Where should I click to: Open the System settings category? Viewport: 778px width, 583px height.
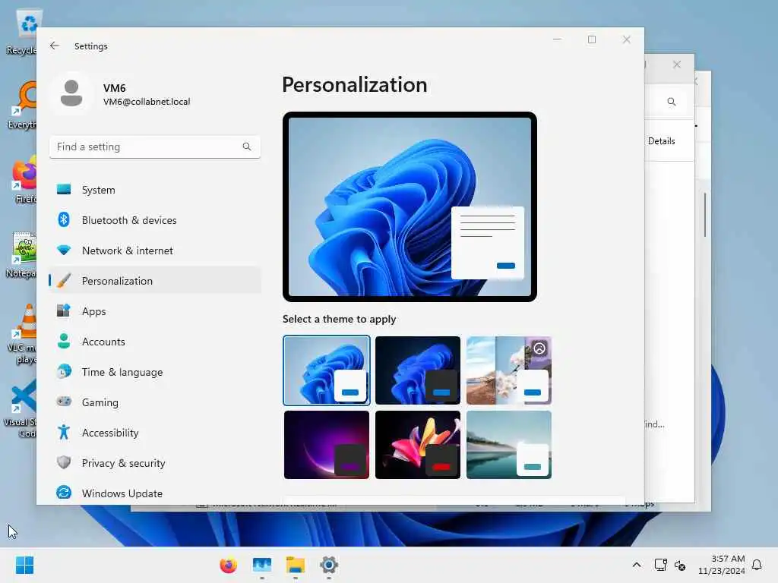pyautogui.click(x=155, y=190)
